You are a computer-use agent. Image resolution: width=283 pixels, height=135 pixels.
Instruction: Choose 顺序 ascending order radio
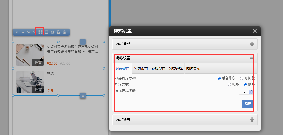point(229,85)
